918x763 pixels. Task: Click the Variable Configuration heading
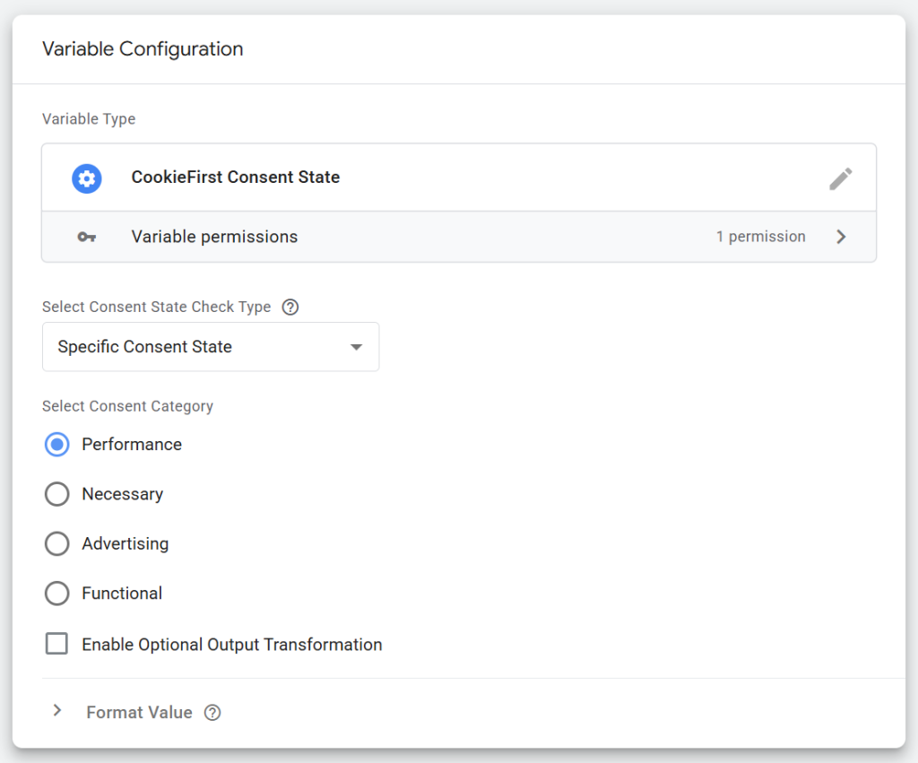click(143, 48)
